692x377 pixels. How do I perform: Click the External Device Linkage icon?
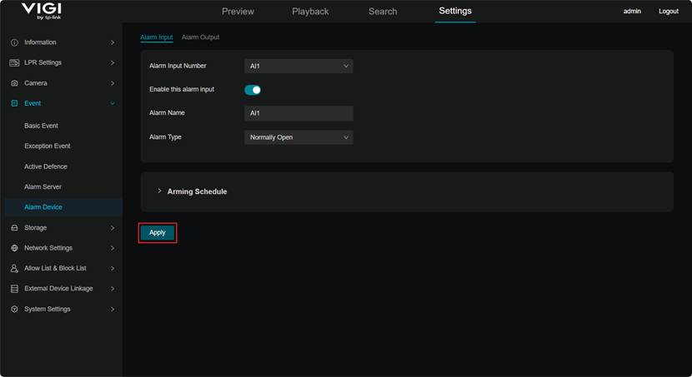click(14, 289)
